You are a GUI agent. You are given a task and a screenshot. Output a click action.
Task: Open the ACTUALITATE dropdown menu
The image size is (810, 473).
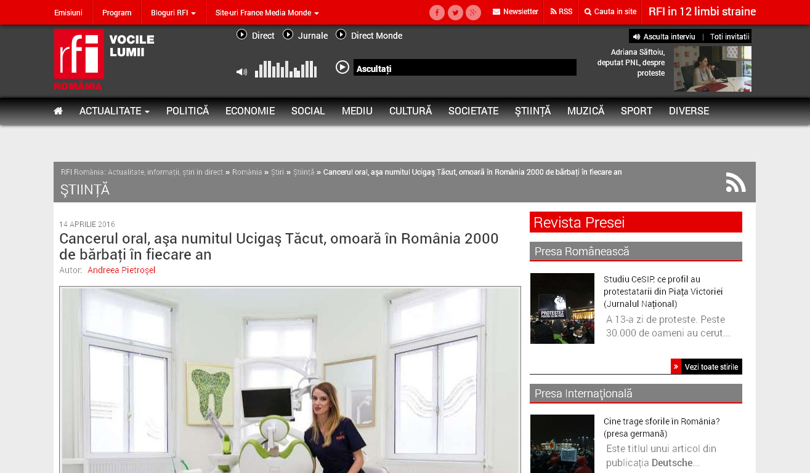pyautogui.click(x=114, y=111)
